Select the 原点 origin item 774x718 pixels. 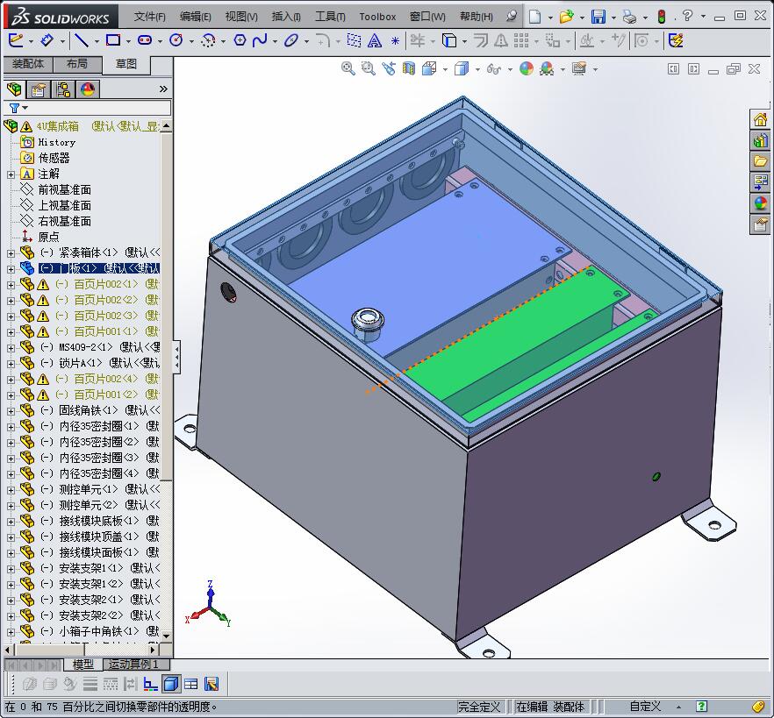pyautogui.click(x=48, y=238)
